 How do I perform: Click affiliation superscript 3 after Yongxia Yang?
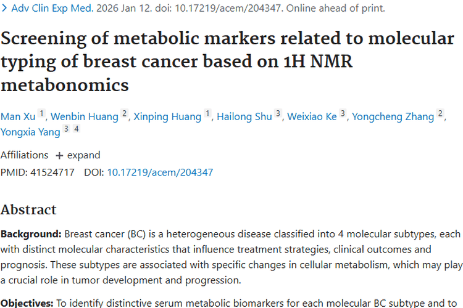(67, 128)
